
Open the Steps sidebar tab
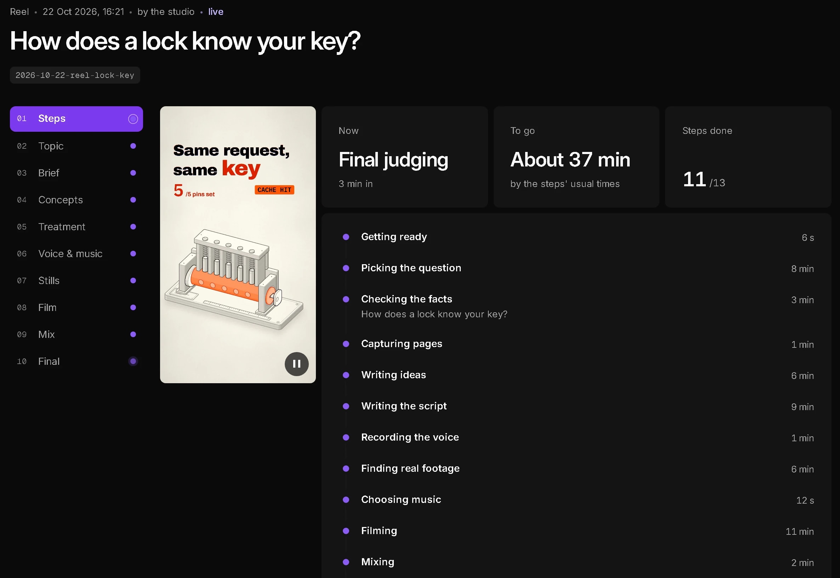click(76, 119)
